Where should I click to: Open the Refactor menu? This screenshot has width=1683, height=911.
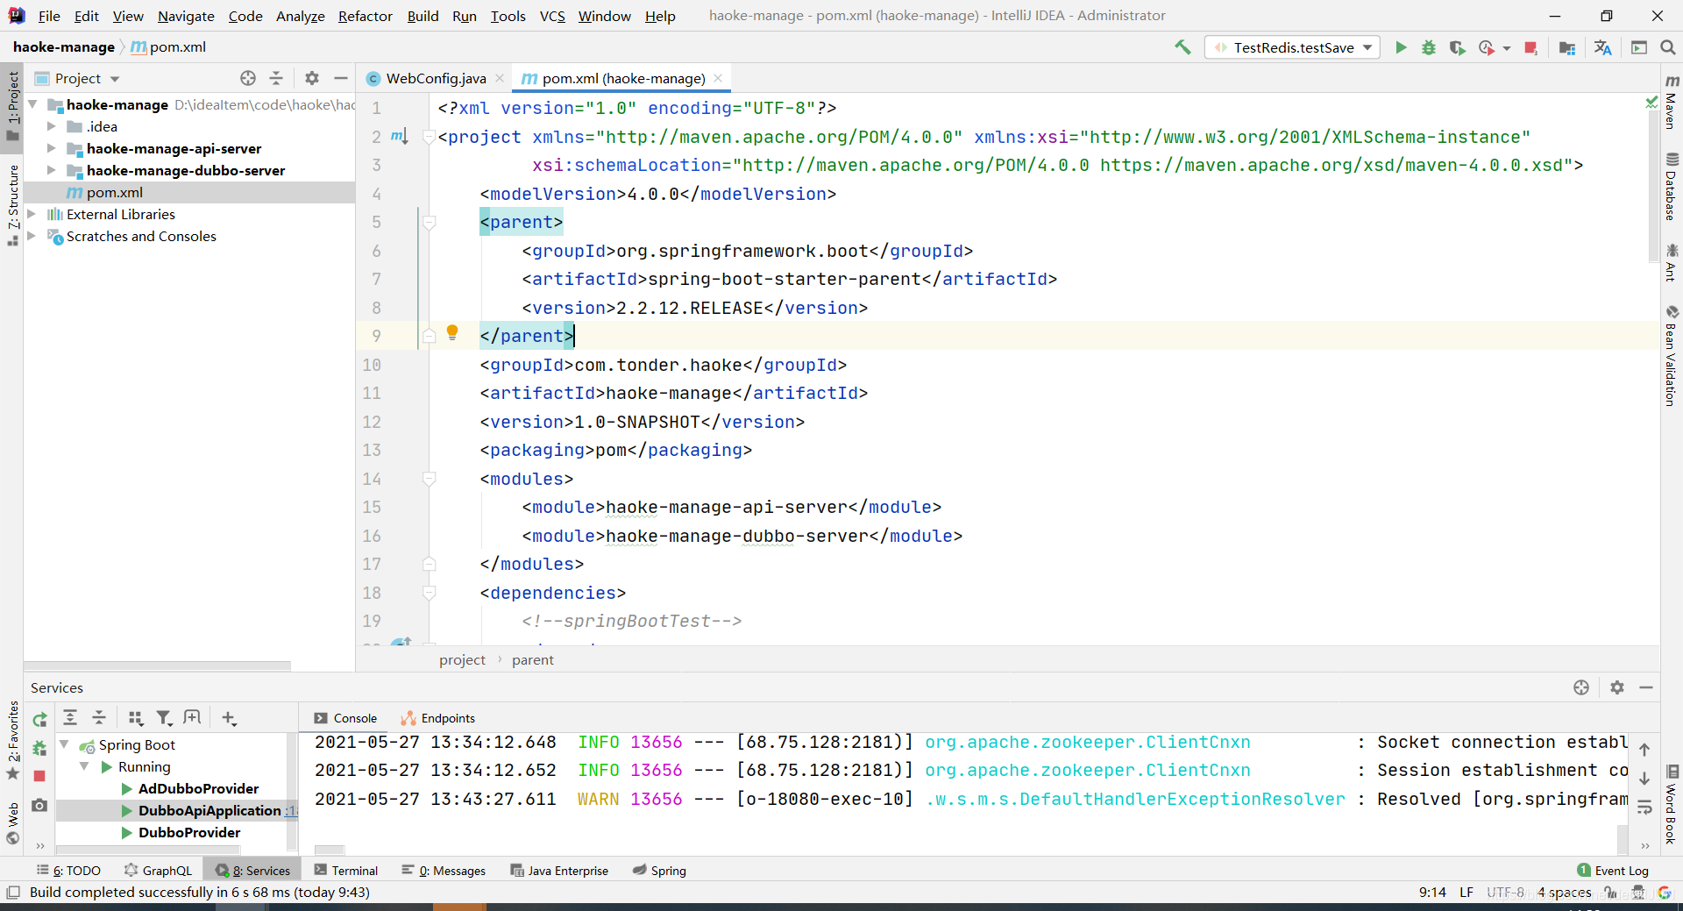366,16
